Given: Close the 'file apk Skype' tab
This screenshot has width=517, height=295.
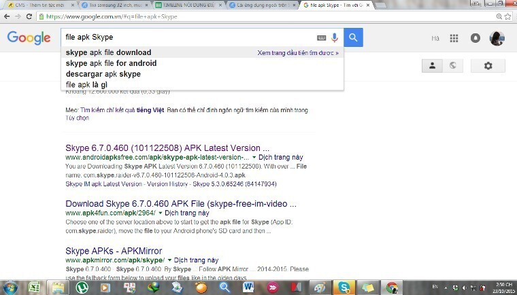Looking at the screenshot, I should coord(368,5).
